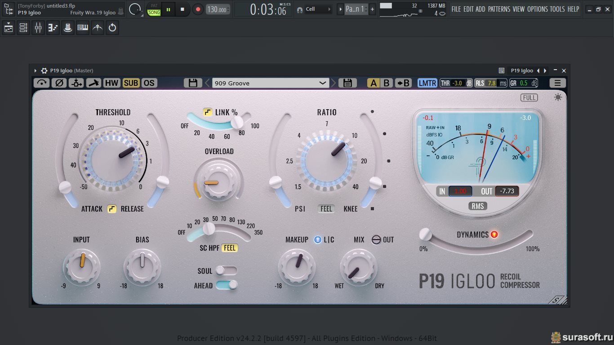Toggle the OS oversampling button
Viewport: 614px width, 345px height.
pos(149,83)
